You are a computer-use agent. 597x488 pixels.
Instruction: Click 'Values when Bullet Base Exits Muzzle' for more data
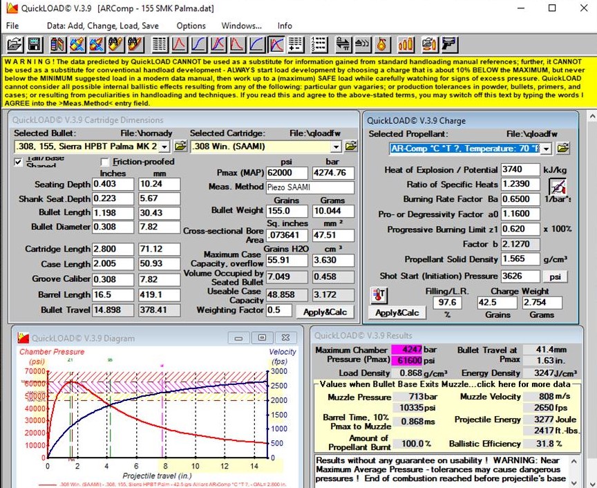pos(446,384)
